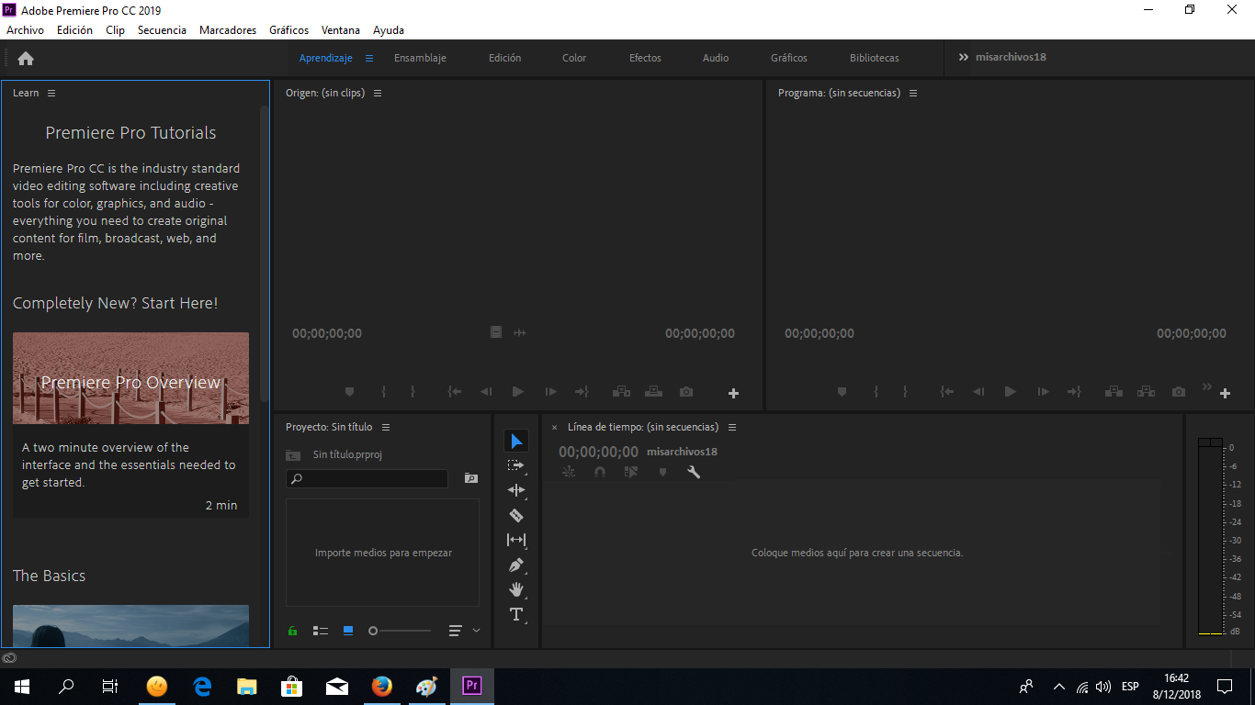The height and width of the screenshot is (705, 1255).
Task: Click Go to In in Source monitor
Action: [454, 392]
